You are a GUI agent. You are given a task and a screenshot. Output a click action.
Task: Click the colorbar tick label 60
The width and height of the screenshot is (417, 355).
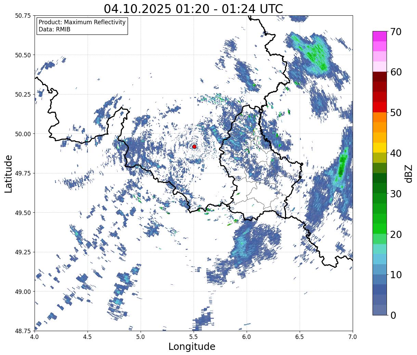tap(395, 72)
